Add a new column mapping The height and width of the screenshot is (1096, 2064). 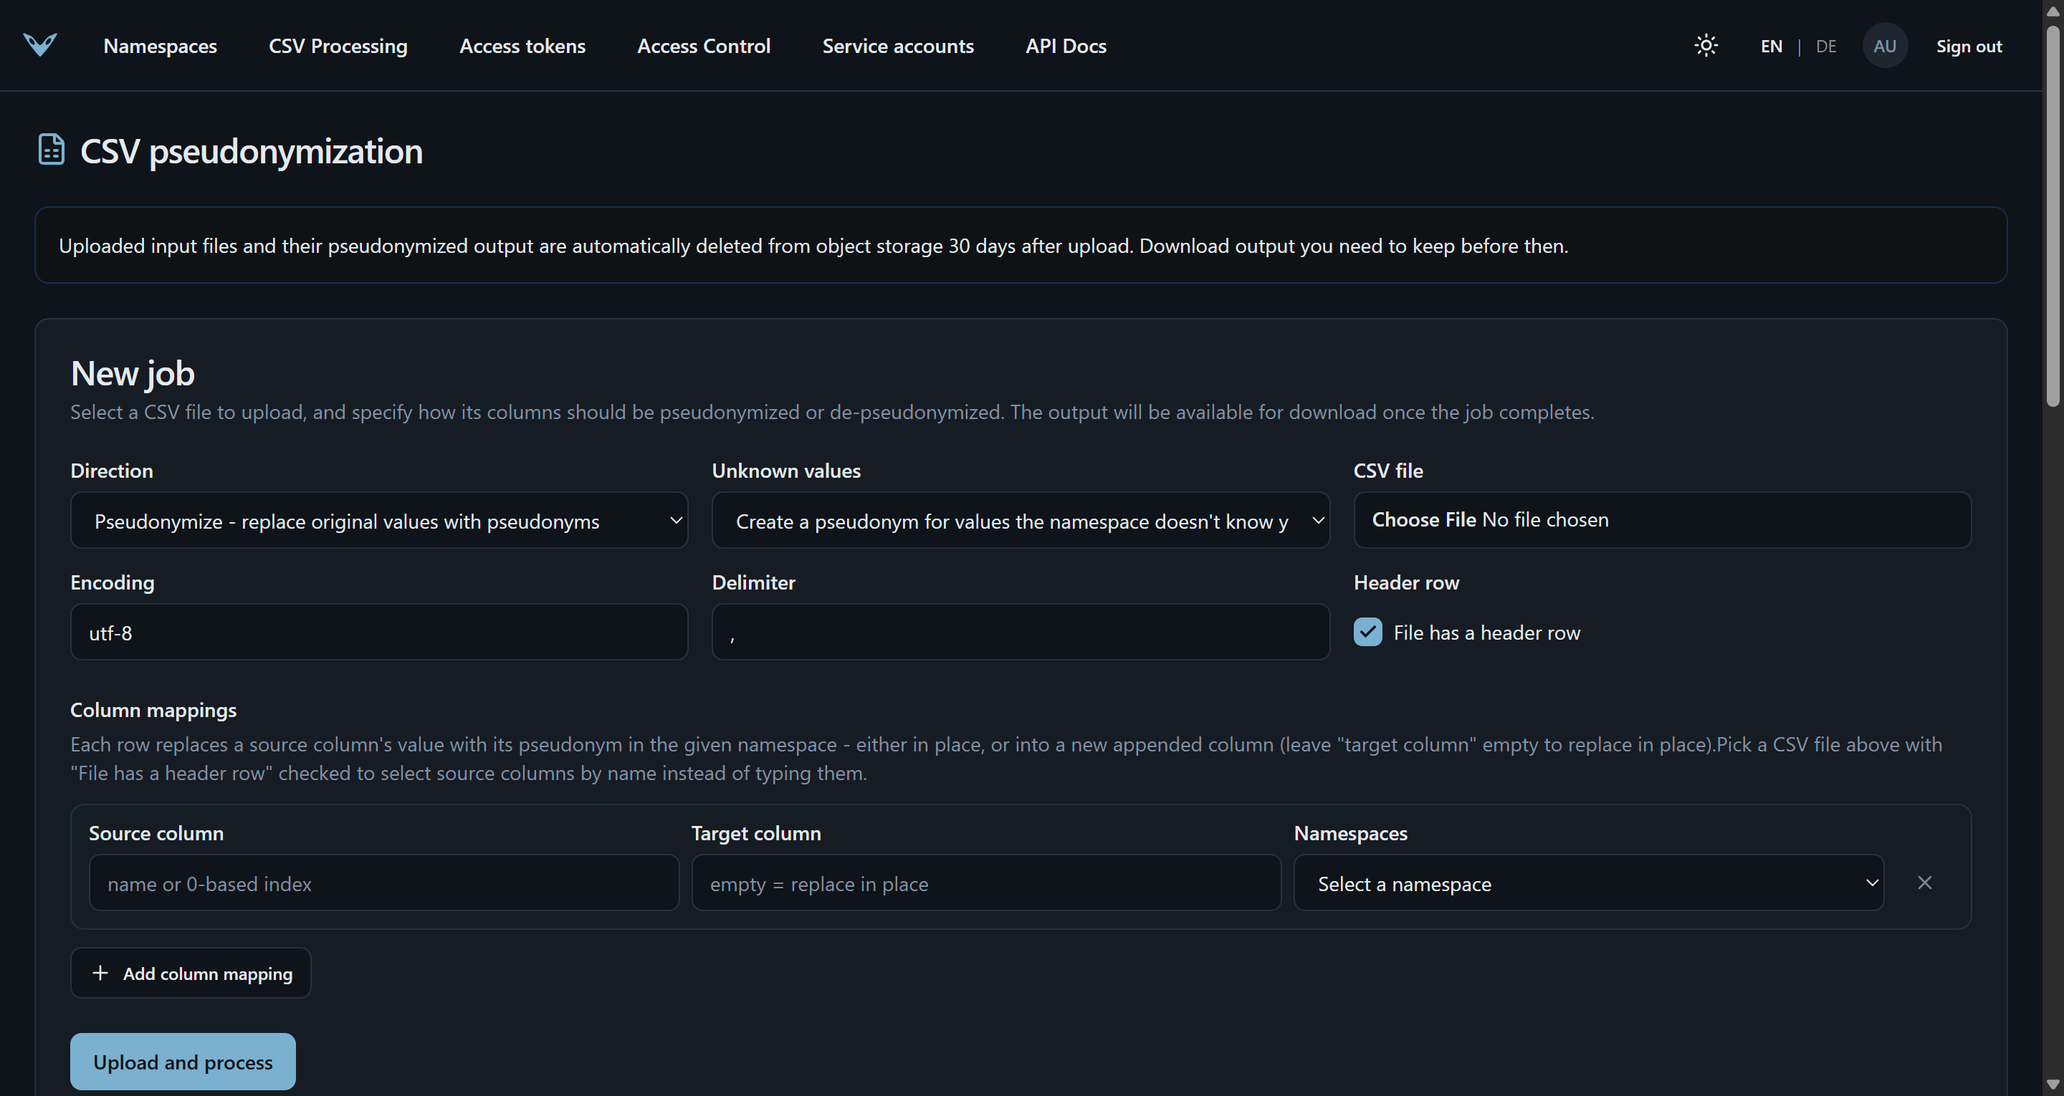[191, 974]
